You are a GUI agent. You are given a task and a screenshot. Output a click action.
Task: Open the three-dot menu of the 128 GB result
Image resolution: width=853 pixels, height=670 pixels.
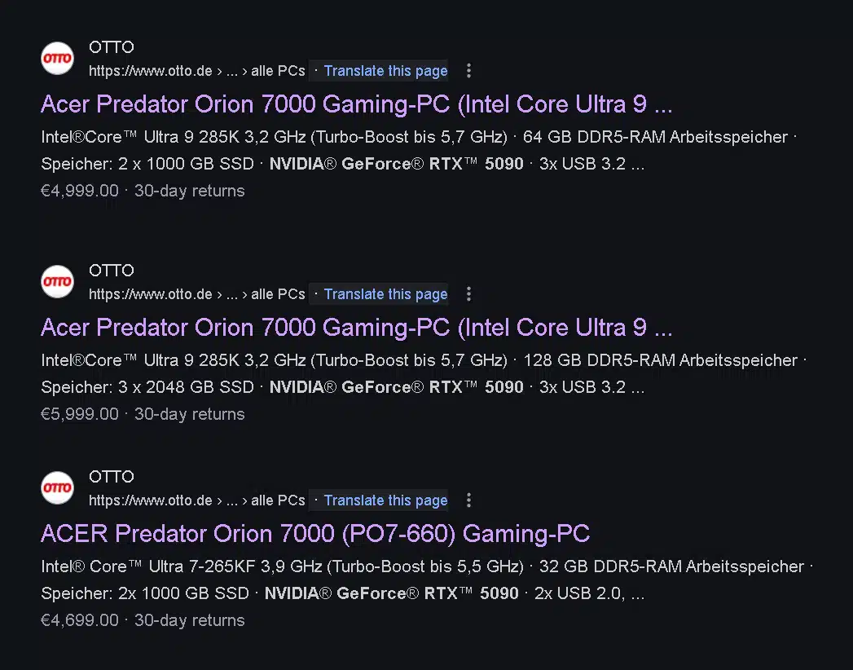pos(468,294)
